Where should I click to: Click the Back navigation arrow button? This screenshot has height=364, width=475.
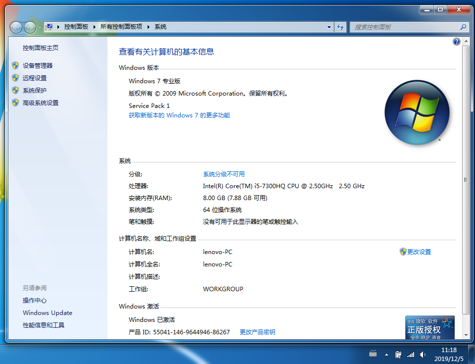16,27
